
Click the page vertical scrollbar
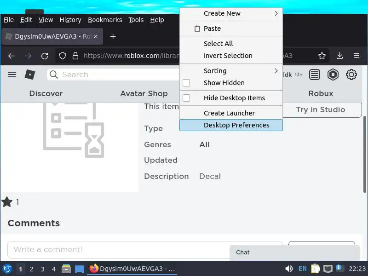[365, 154]
